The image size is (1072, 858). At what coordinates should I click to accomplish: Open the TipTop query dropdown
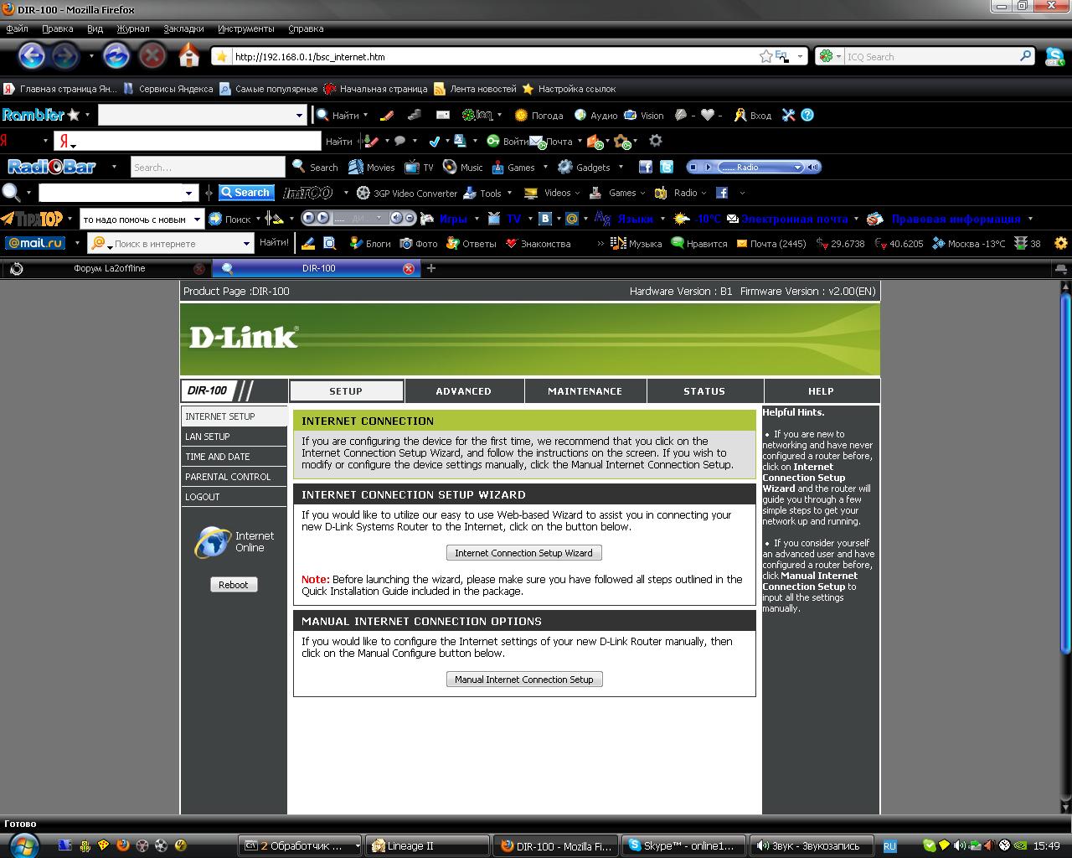(198, 219)
